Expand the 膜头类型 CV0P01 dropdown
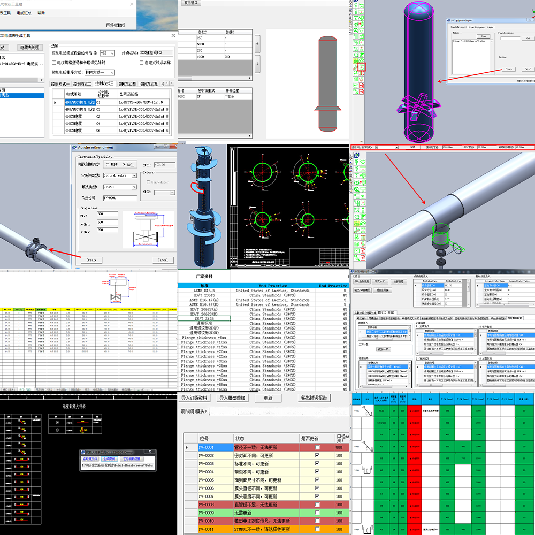535x535 pixels. tap(134, 187)
